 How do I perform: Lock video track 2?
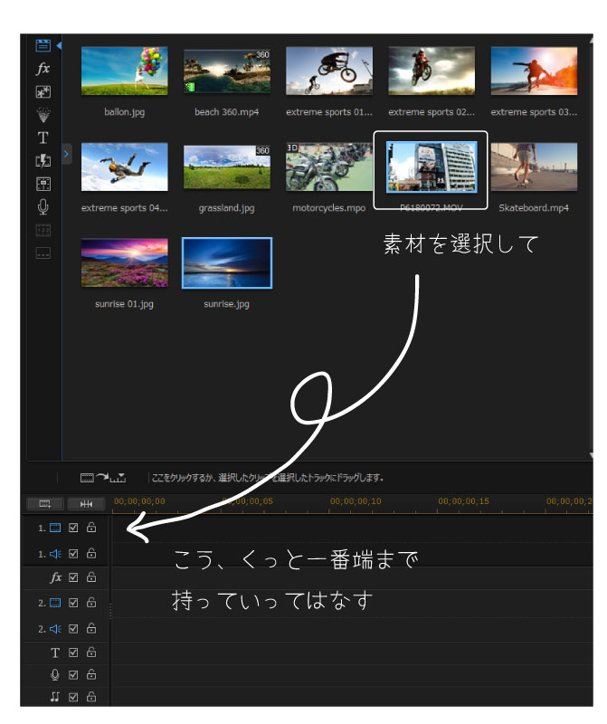[x=91, y=602]
